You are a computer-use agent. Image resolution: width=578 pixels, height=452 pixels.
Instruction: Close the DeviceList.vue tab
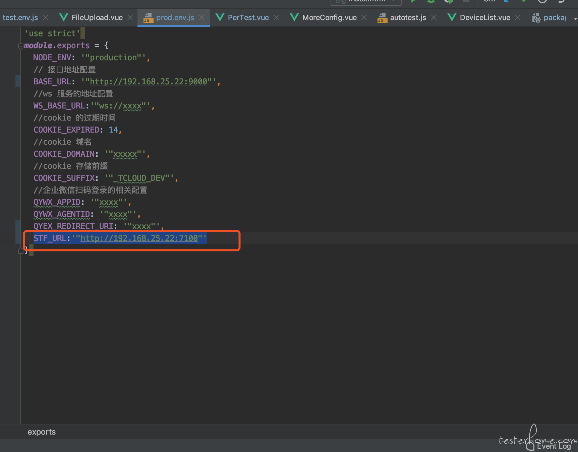tap(518, 17)
